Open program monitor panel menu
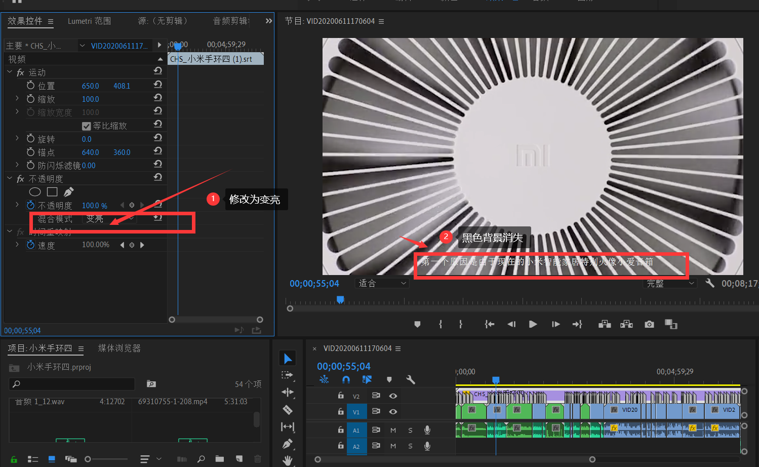 point(381,21)
